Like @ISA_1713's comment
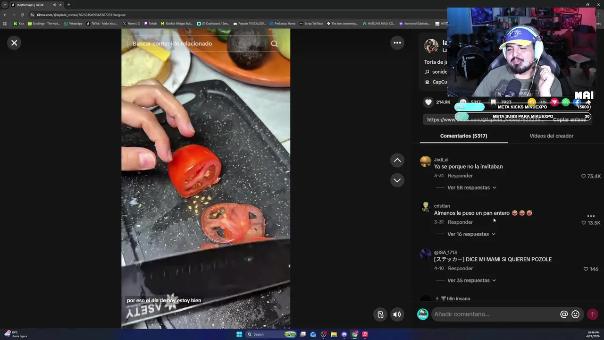 [x=586, y=269]
